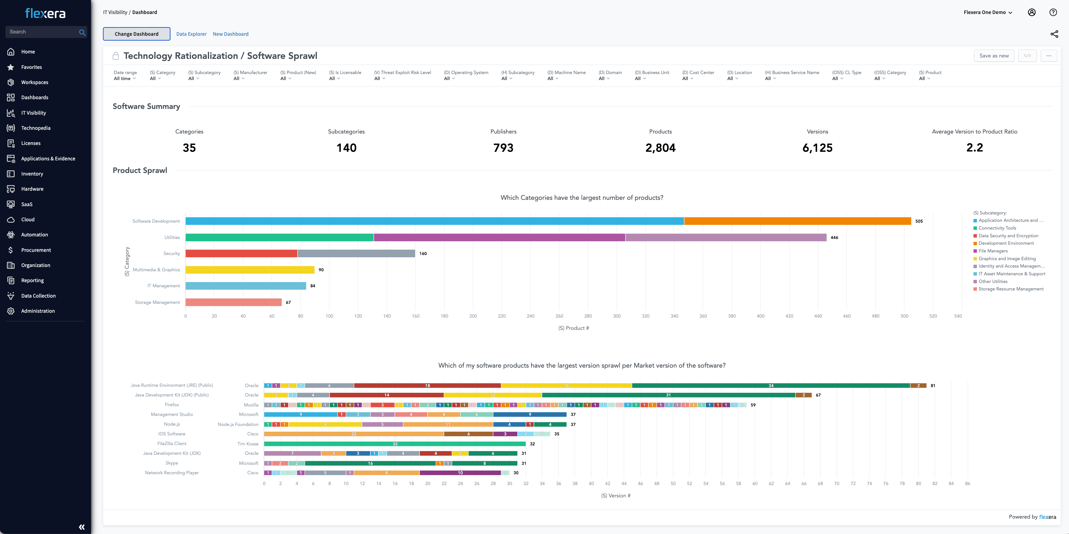Click the Dashboards grid icon

11,97
